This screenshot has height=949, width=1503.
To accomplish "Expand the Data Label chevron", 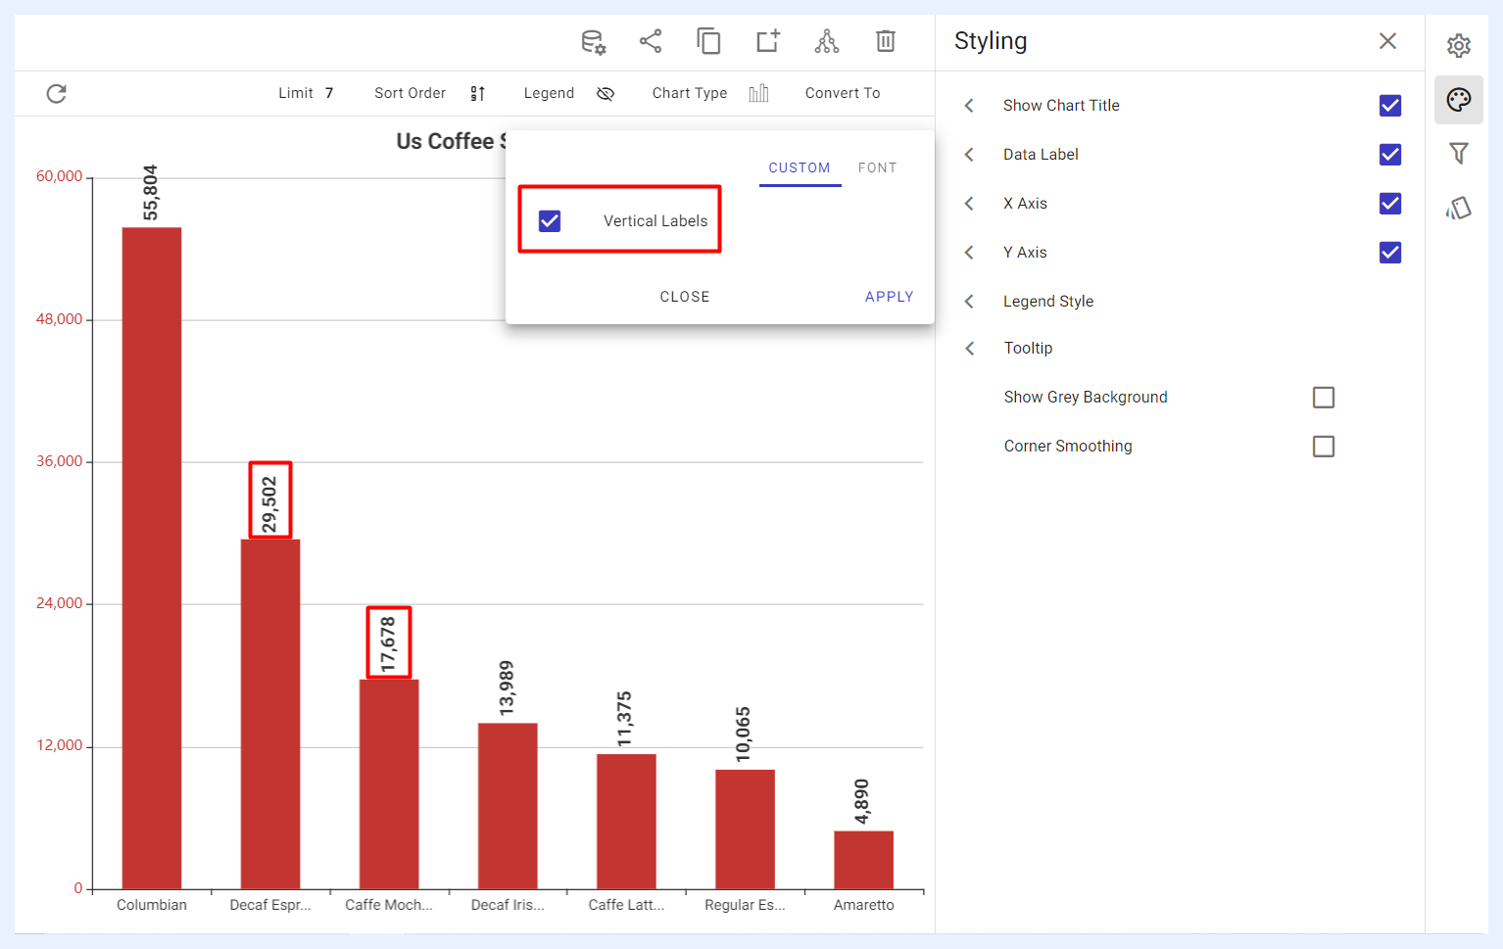I will point(969,155).
